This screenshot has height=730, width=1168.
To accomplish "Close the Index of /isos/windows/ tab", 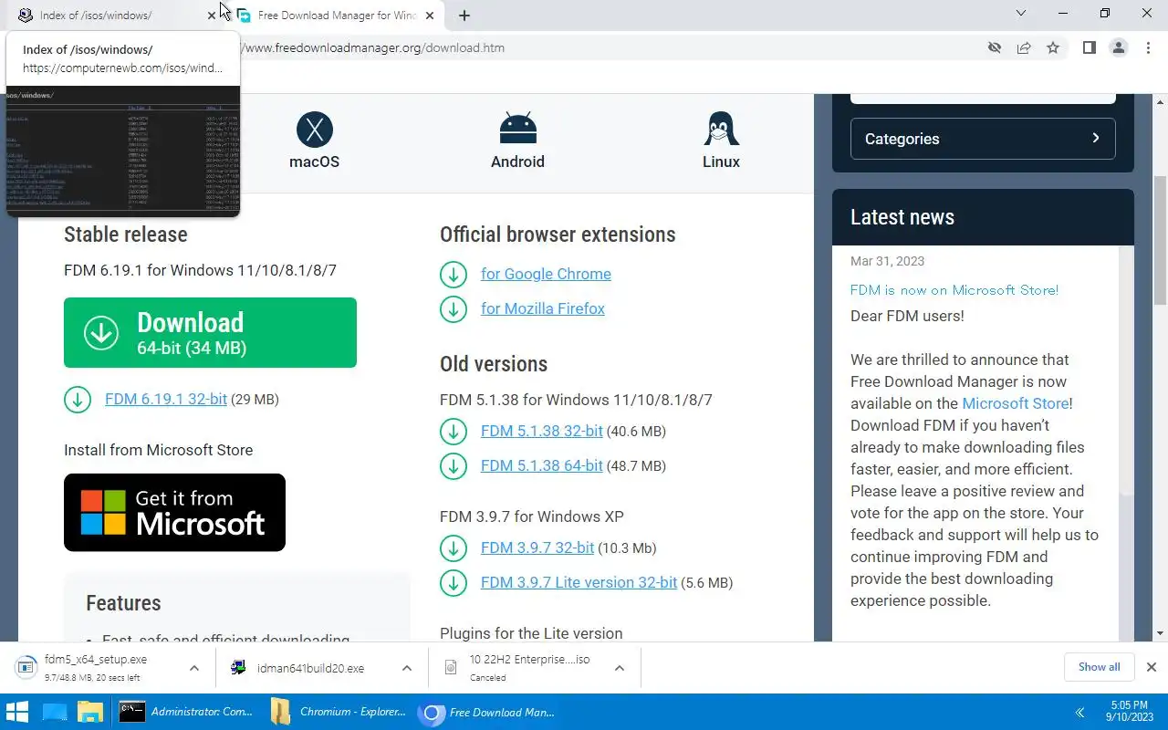I will coord(213,16).
